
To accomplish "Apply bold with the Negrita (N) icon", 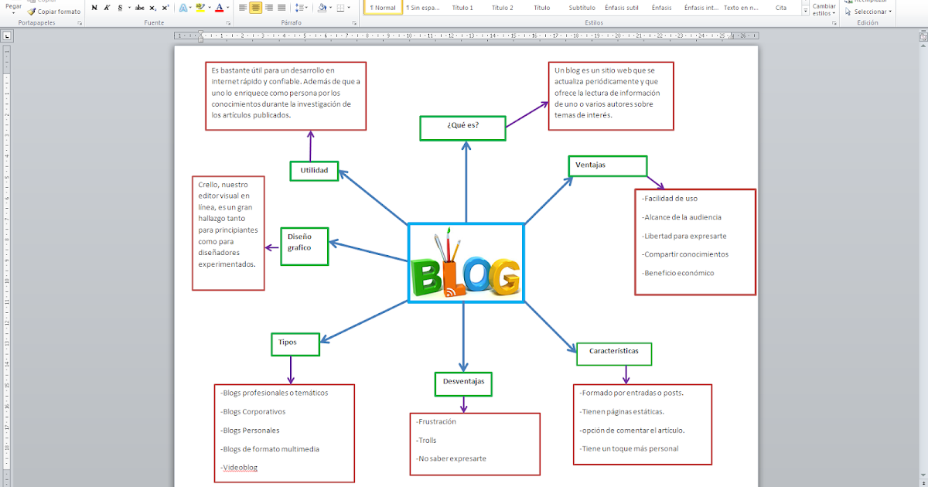I will 94,8.
